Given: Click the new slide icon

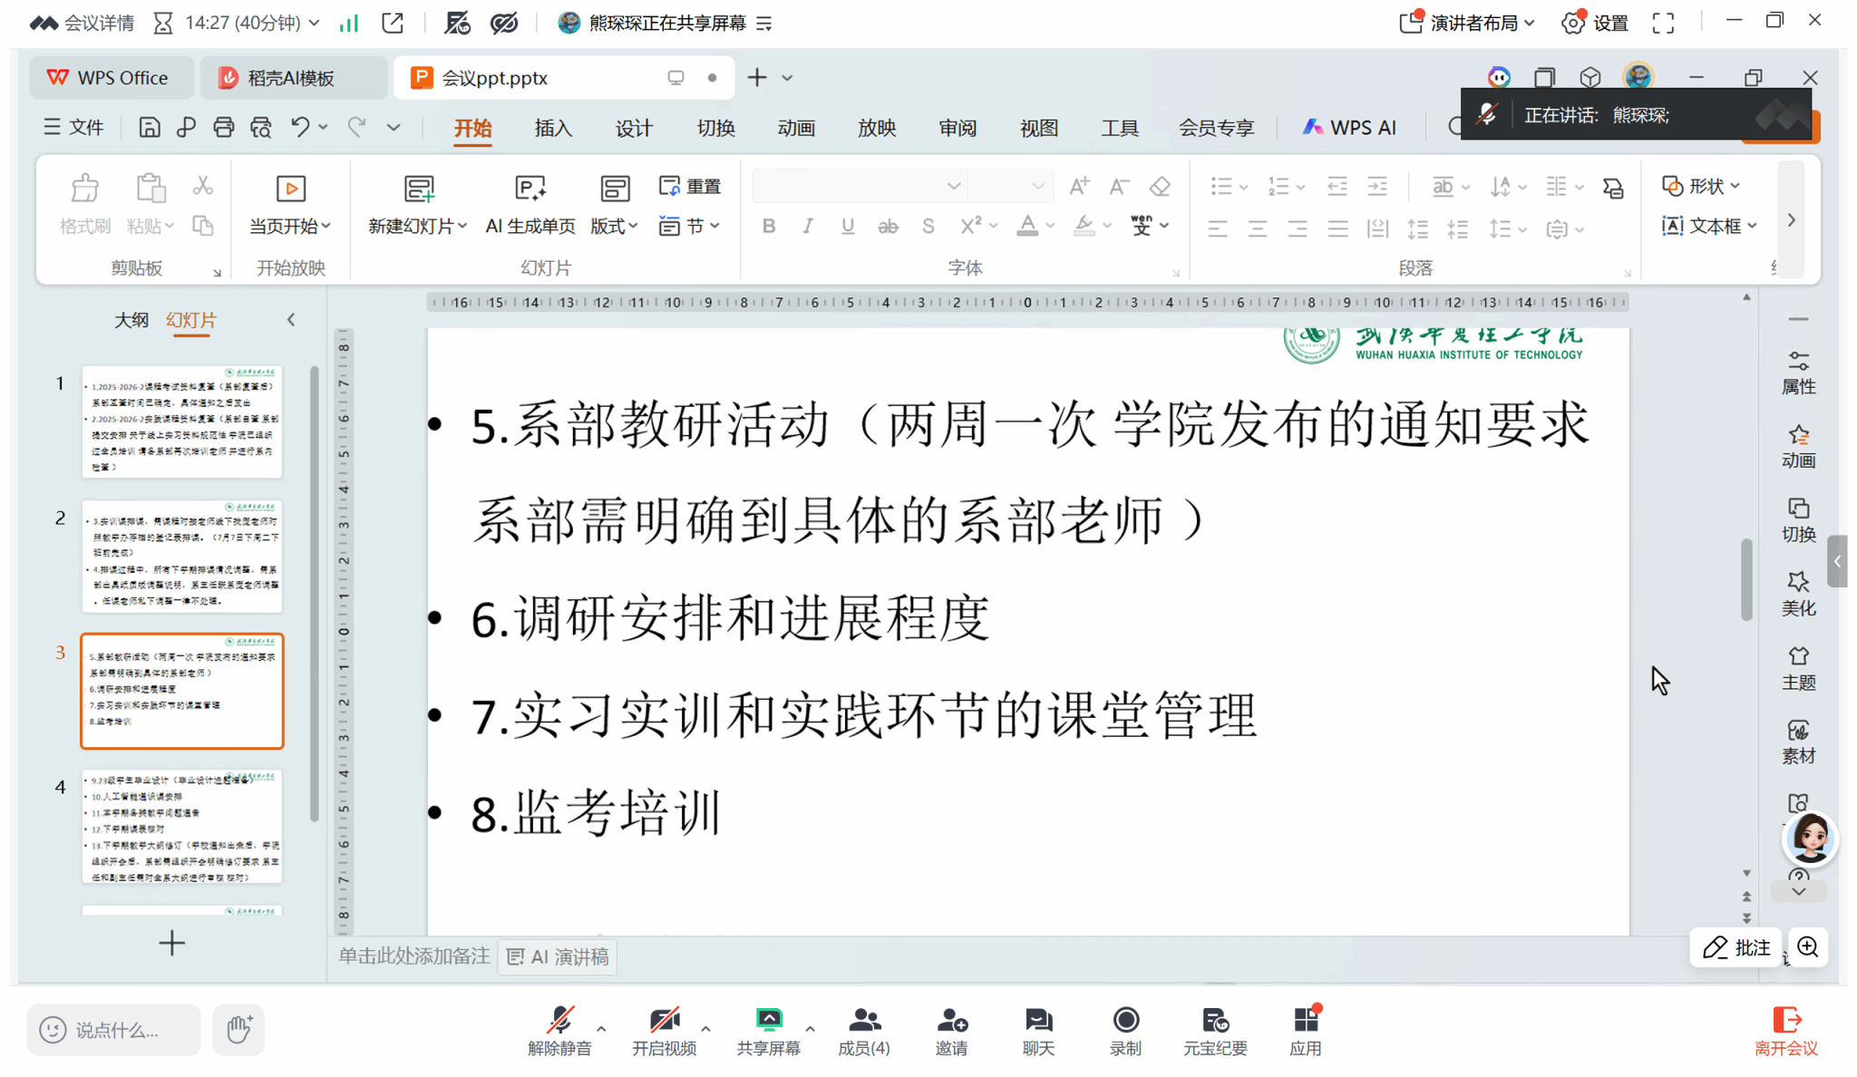Looking at the screenshot, I should [419, 189].
